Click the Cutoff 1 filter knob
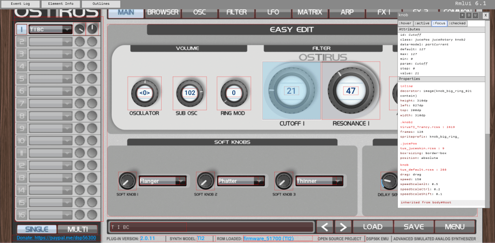Screen dimensions: 495x243 point(291,91)
